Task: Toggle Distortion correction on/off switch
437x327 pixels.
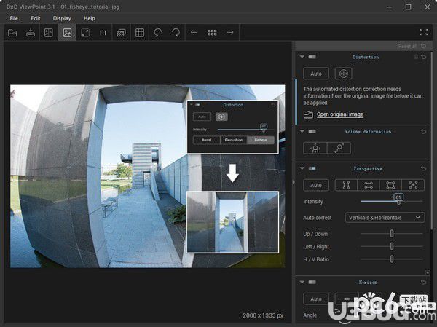Action: 312,57
